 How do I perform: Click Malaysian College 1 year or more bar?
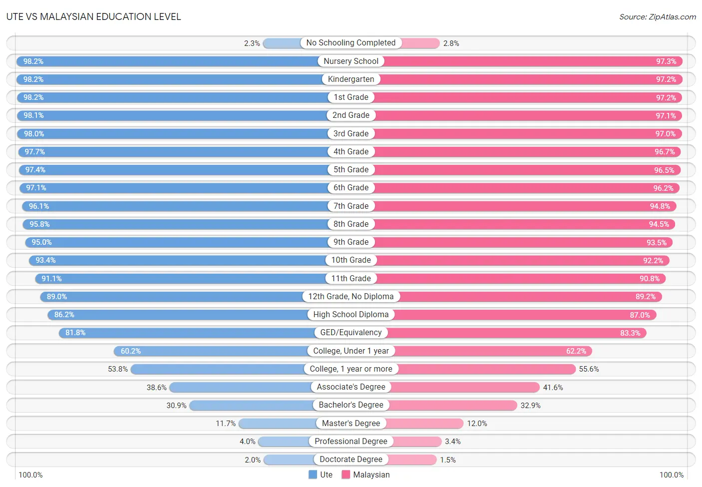[x=463, y=369]
